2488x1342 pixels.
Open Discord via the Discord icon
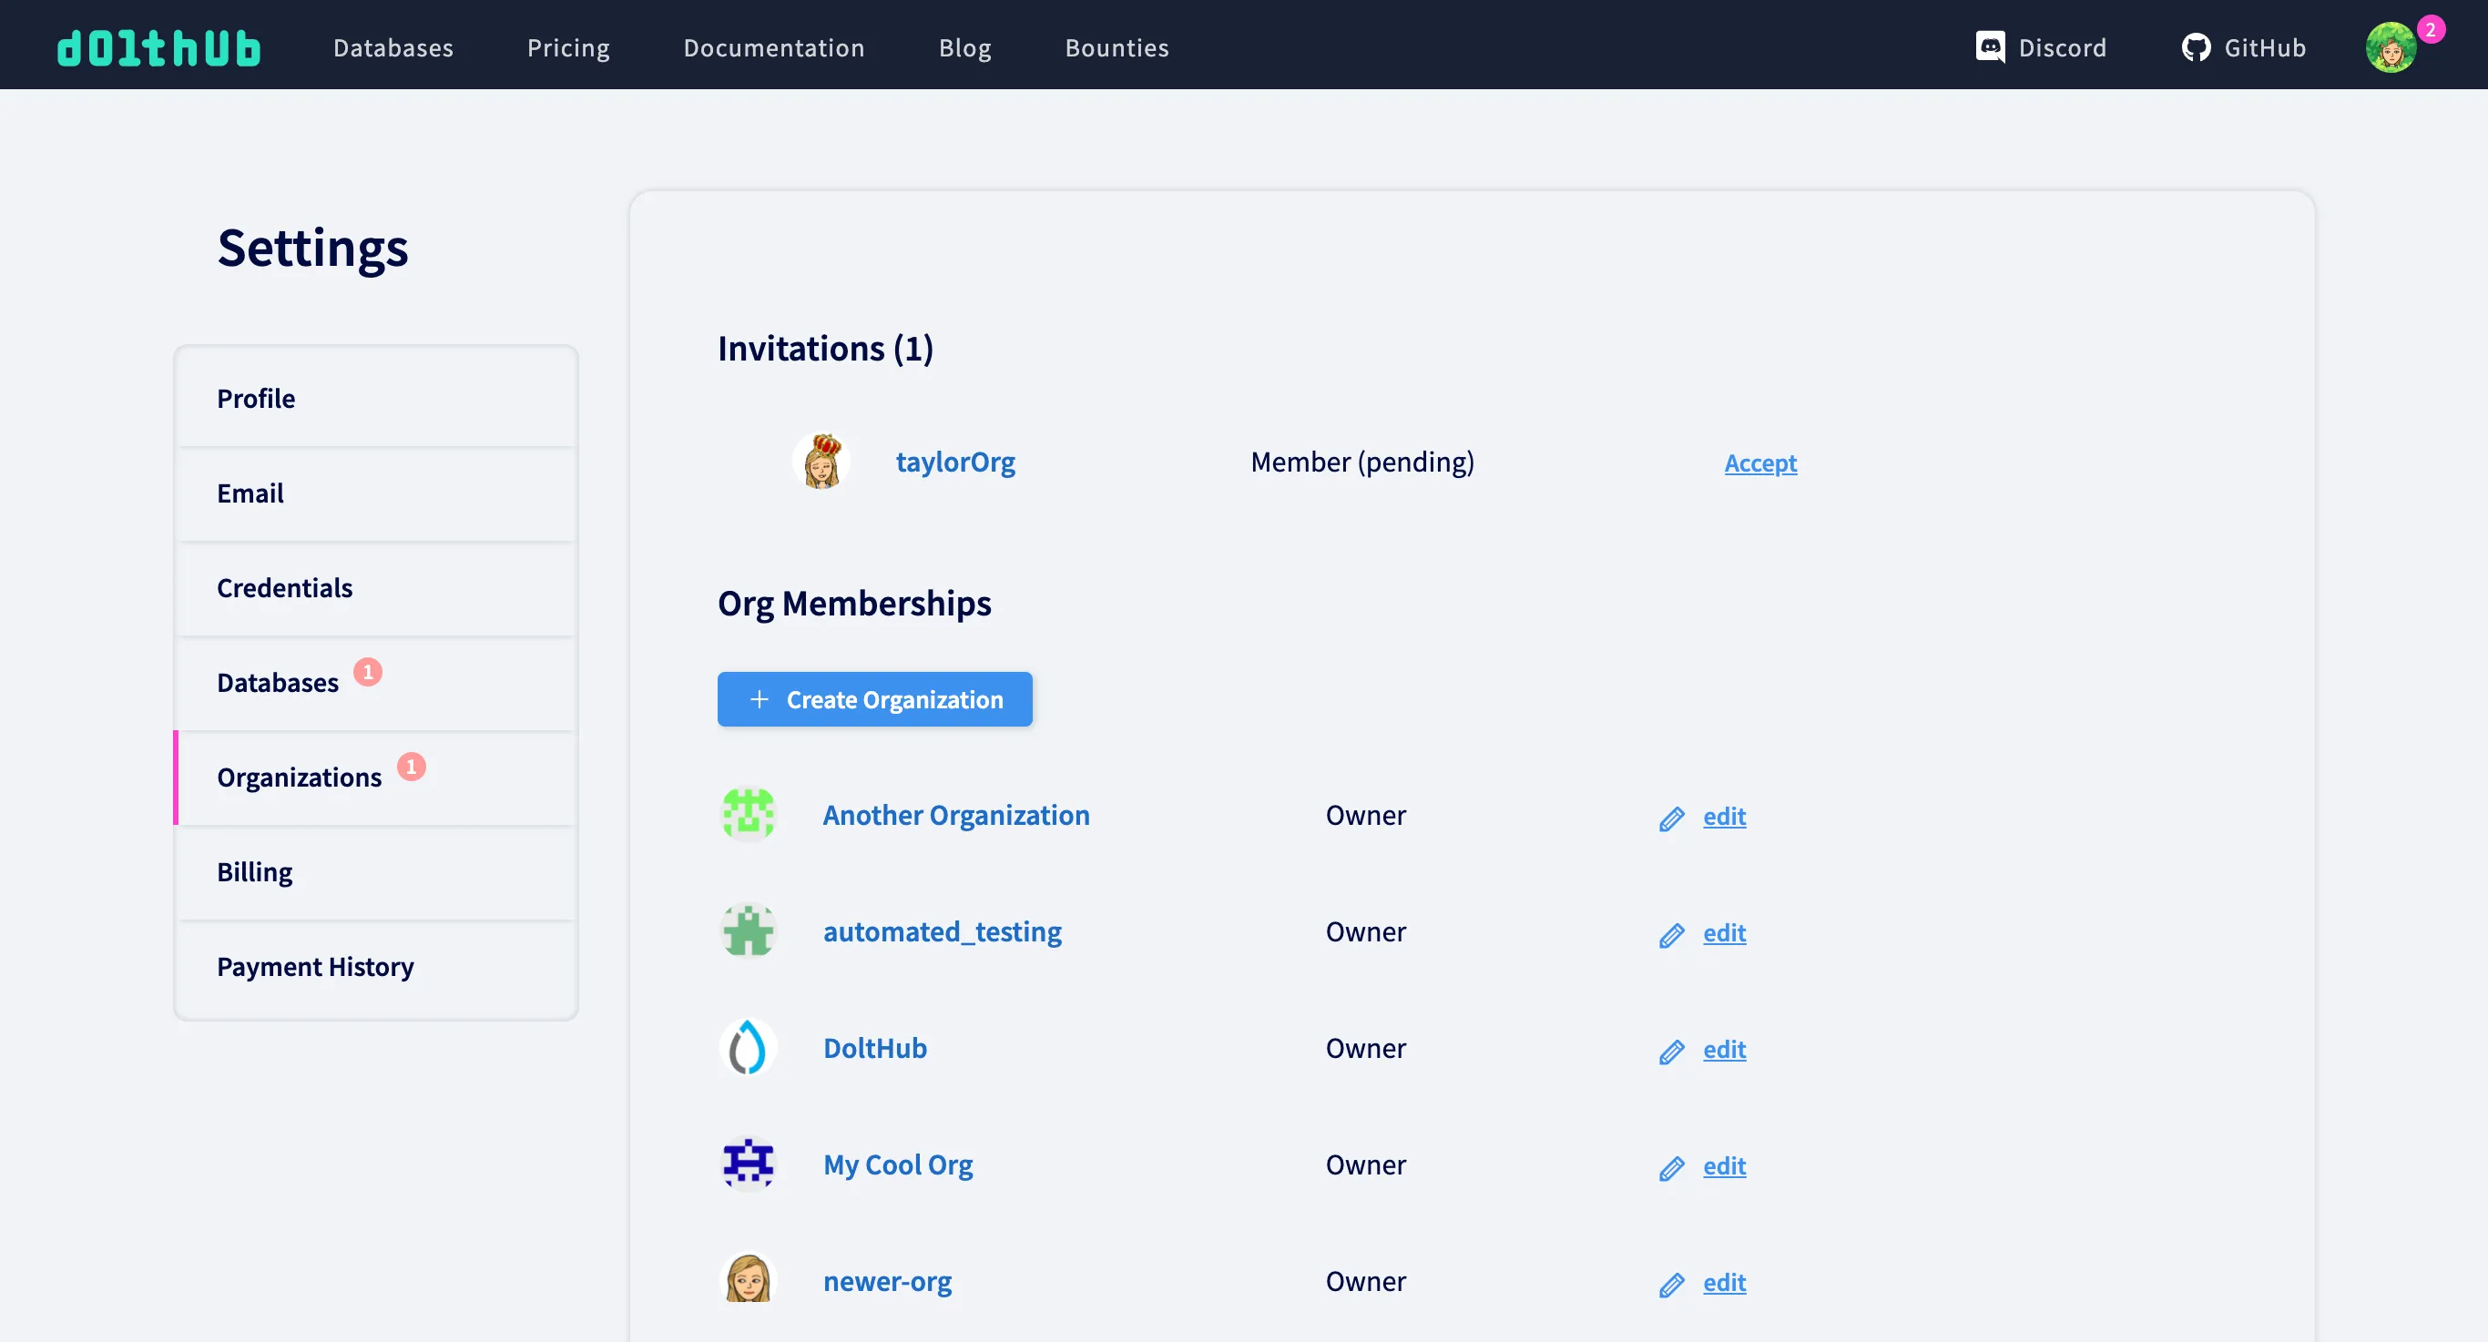tap(1990, 47)
